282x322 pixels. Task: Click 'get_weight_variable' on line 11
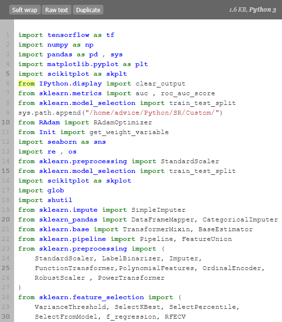129,132
